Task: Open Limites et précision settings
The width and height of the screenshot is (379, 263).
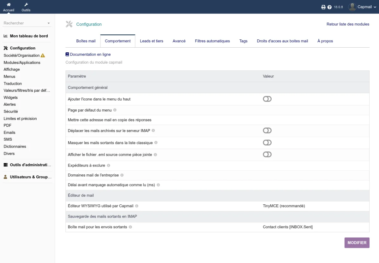Action: pyautogui.click(x=20, y=119)
